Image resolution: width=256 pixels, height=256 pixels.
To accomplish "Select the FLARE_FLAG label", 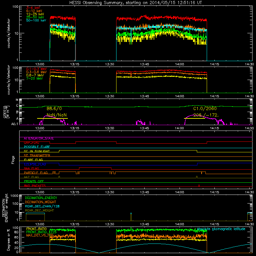I will pos(33,160).
